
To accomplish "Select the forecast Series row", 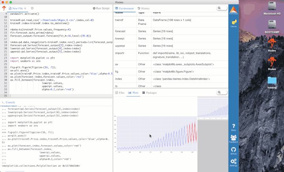I will [x=171, y=31].
